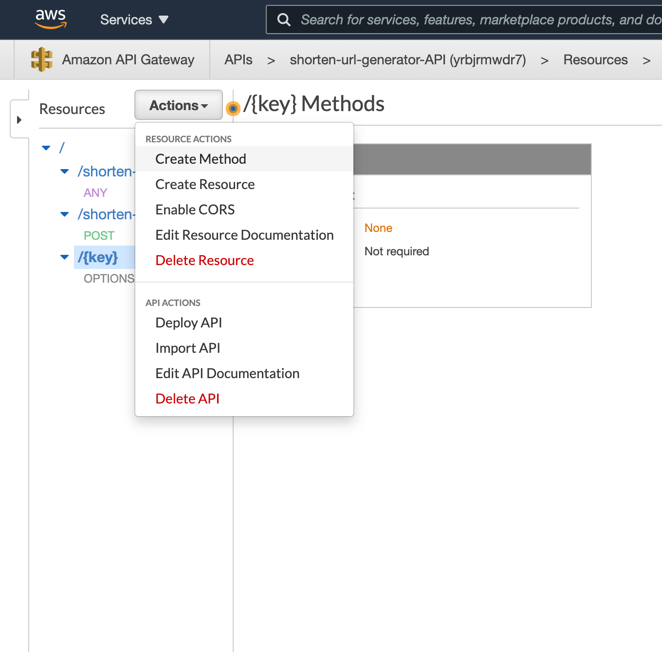Click the Resources panel heading

tap(72, 109)
